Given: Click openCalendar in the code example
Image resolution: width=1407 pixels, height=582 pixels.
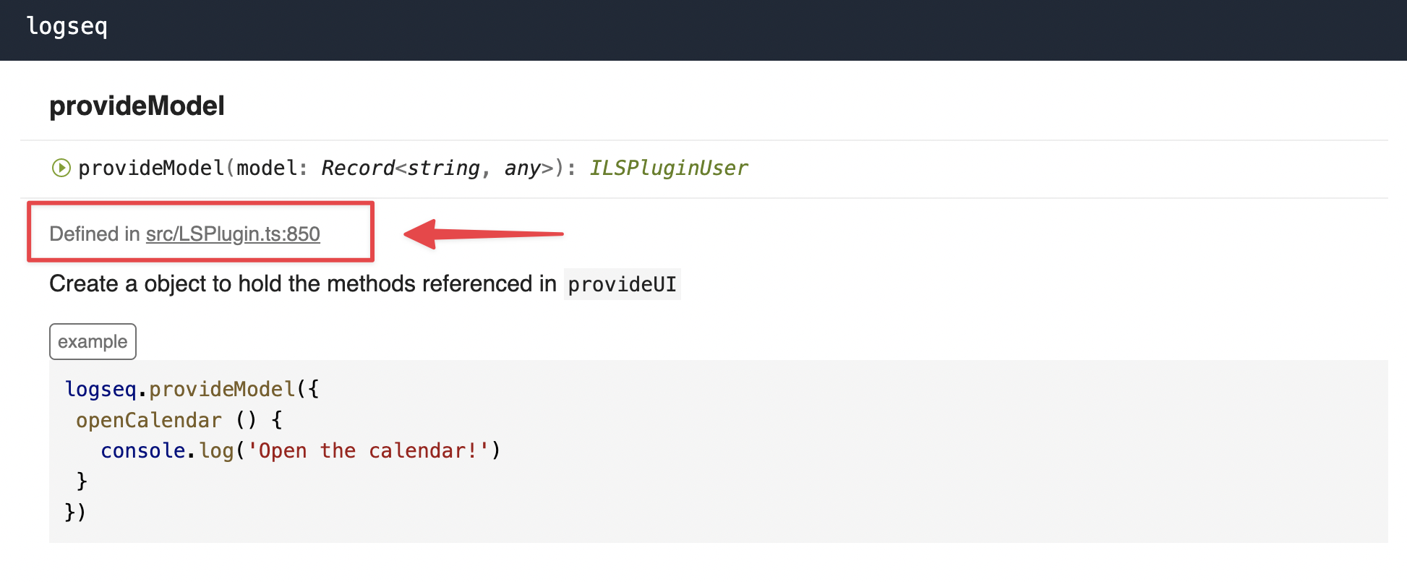Looking at the screenshot, I should point(149,420).
